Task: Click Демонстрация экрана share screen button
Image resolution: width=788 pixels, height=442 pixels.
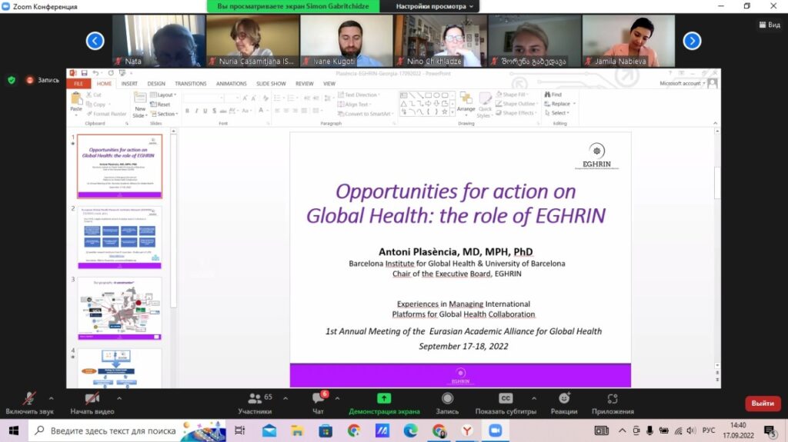Action: [x=384, y=404]
